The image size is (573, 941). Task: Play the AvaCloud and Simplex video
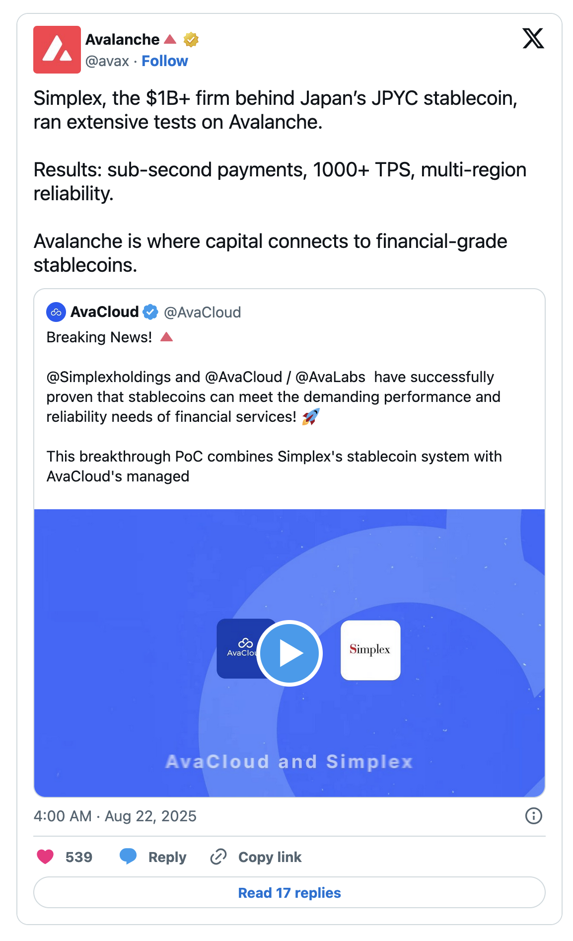[x=289, y=653]
